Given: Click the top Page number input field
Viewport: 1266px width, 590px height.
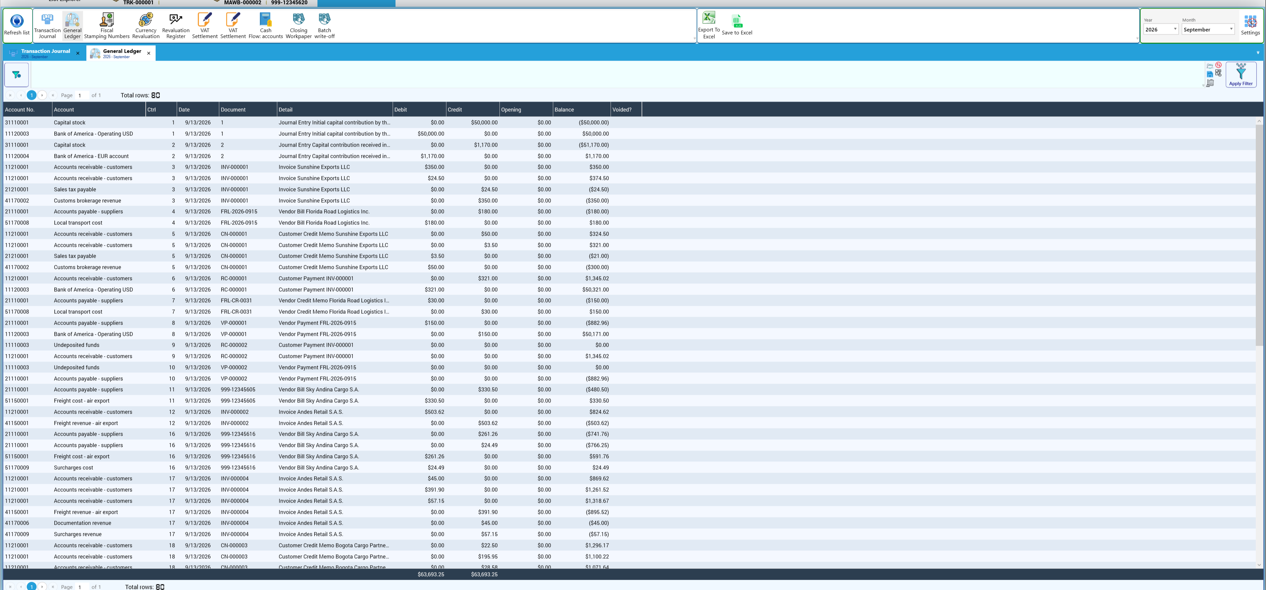Looking at the screenshot, I should (81, 95).
